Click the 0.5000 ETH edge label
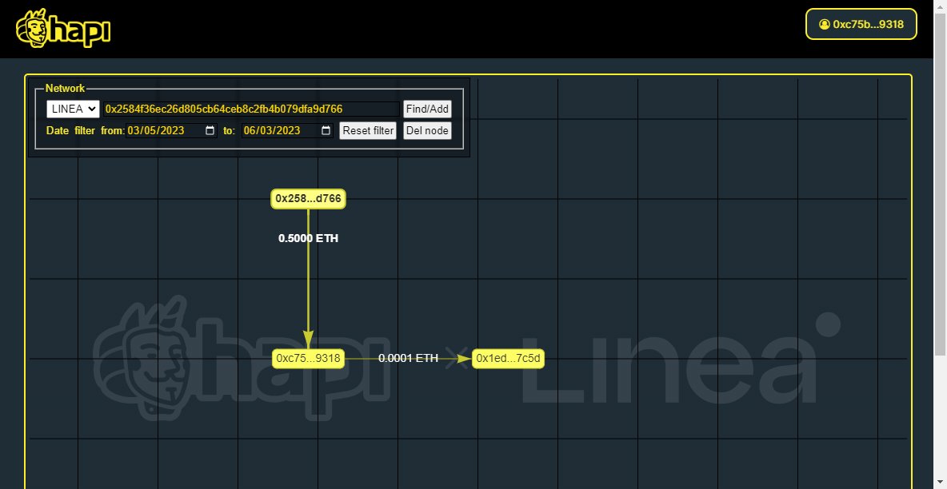Screen dimensions: 947x489 308,238
